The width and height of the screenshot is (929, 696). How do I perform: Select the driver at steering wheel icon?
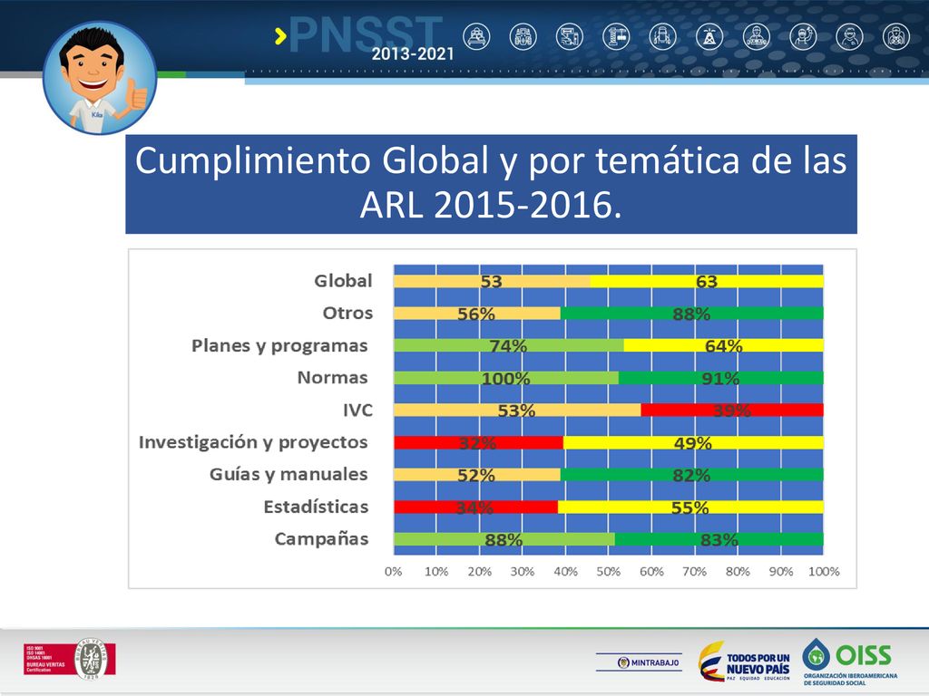pyautogui.click(x=896, y=36)
